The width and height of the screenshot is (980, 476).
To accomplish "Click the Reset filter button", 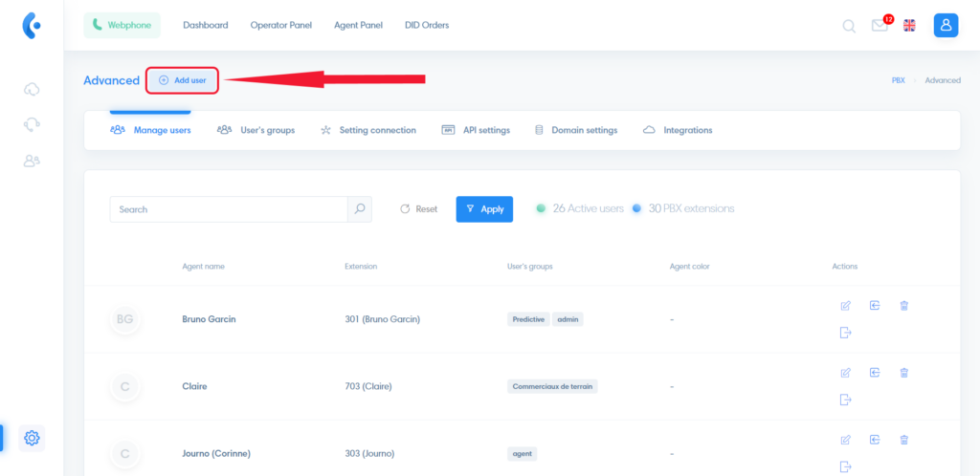I will [419, 209].
